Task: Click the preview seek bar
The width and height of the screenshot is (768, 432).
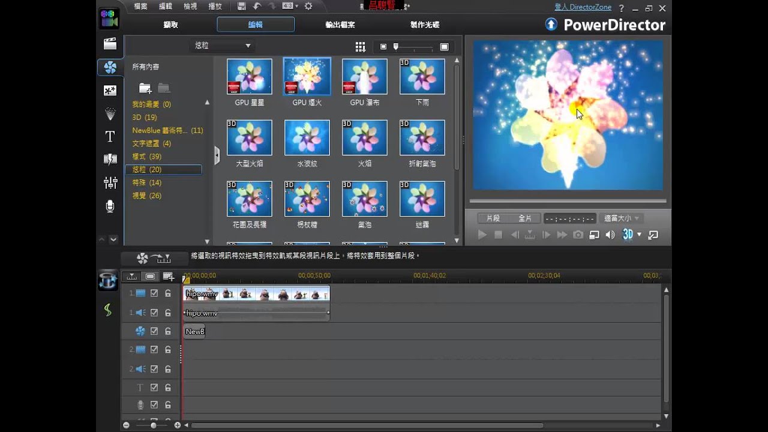Action: pyautogui.click(x=568, y=201)
